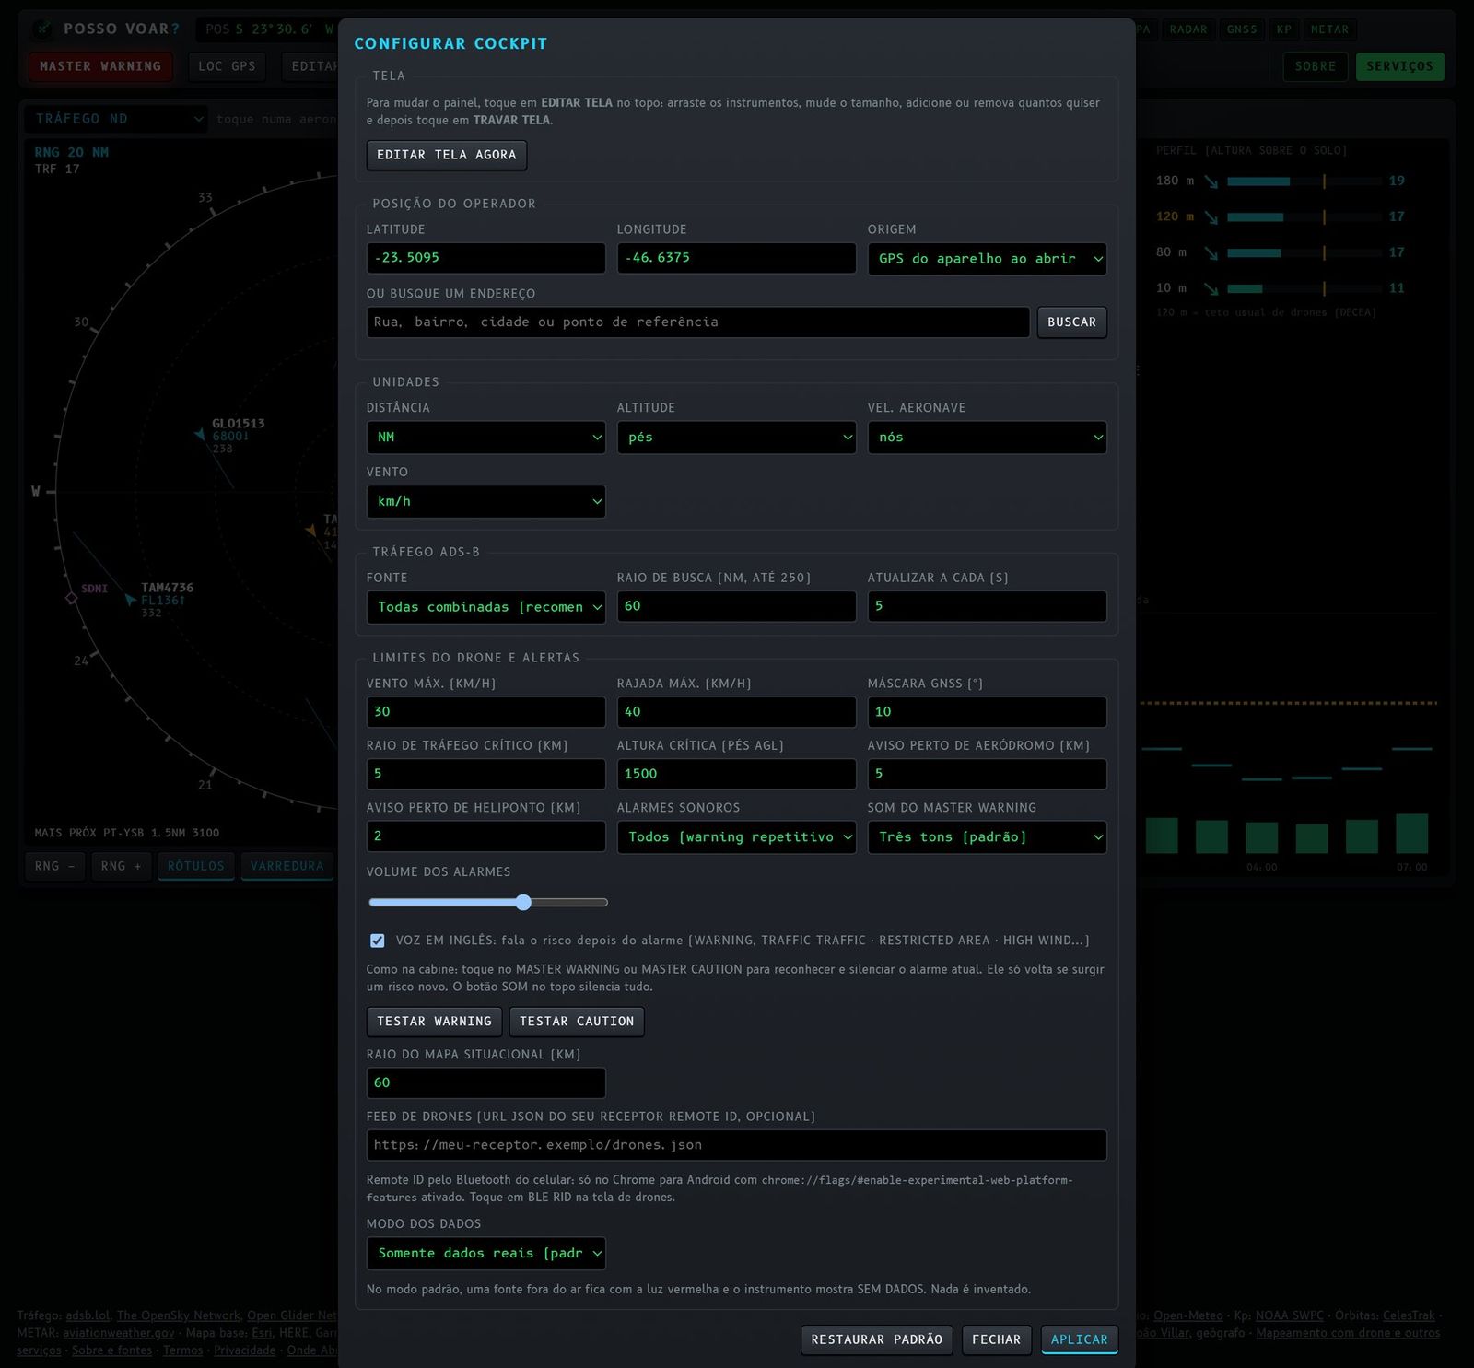1474x1368 pixels.
Task: Click the Altura Crítica input field
Action: click(737, 774)
